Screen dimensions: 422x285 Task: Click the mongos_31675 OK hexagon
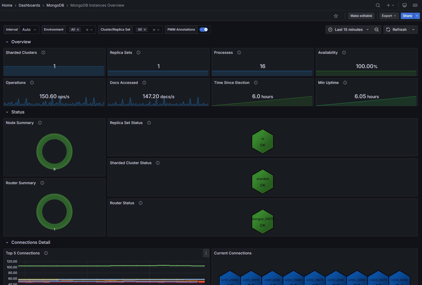263,222
